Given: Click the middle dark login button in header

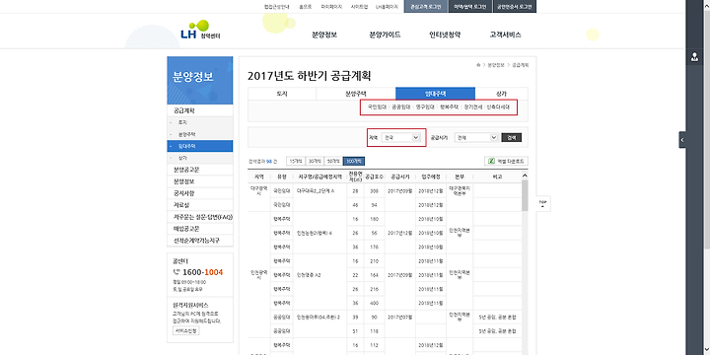Looking at the screenshot, I should (469, 7).
